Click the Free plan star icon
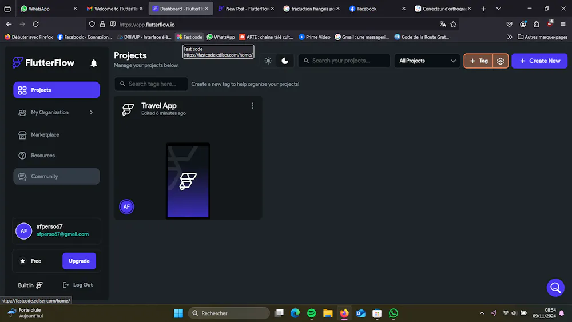572x322 pixels. 23,261
